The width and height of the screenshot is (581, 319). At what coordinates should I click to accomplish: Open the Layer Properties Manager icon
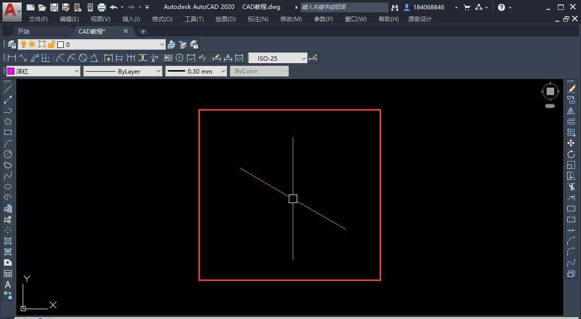click(11, 44)
